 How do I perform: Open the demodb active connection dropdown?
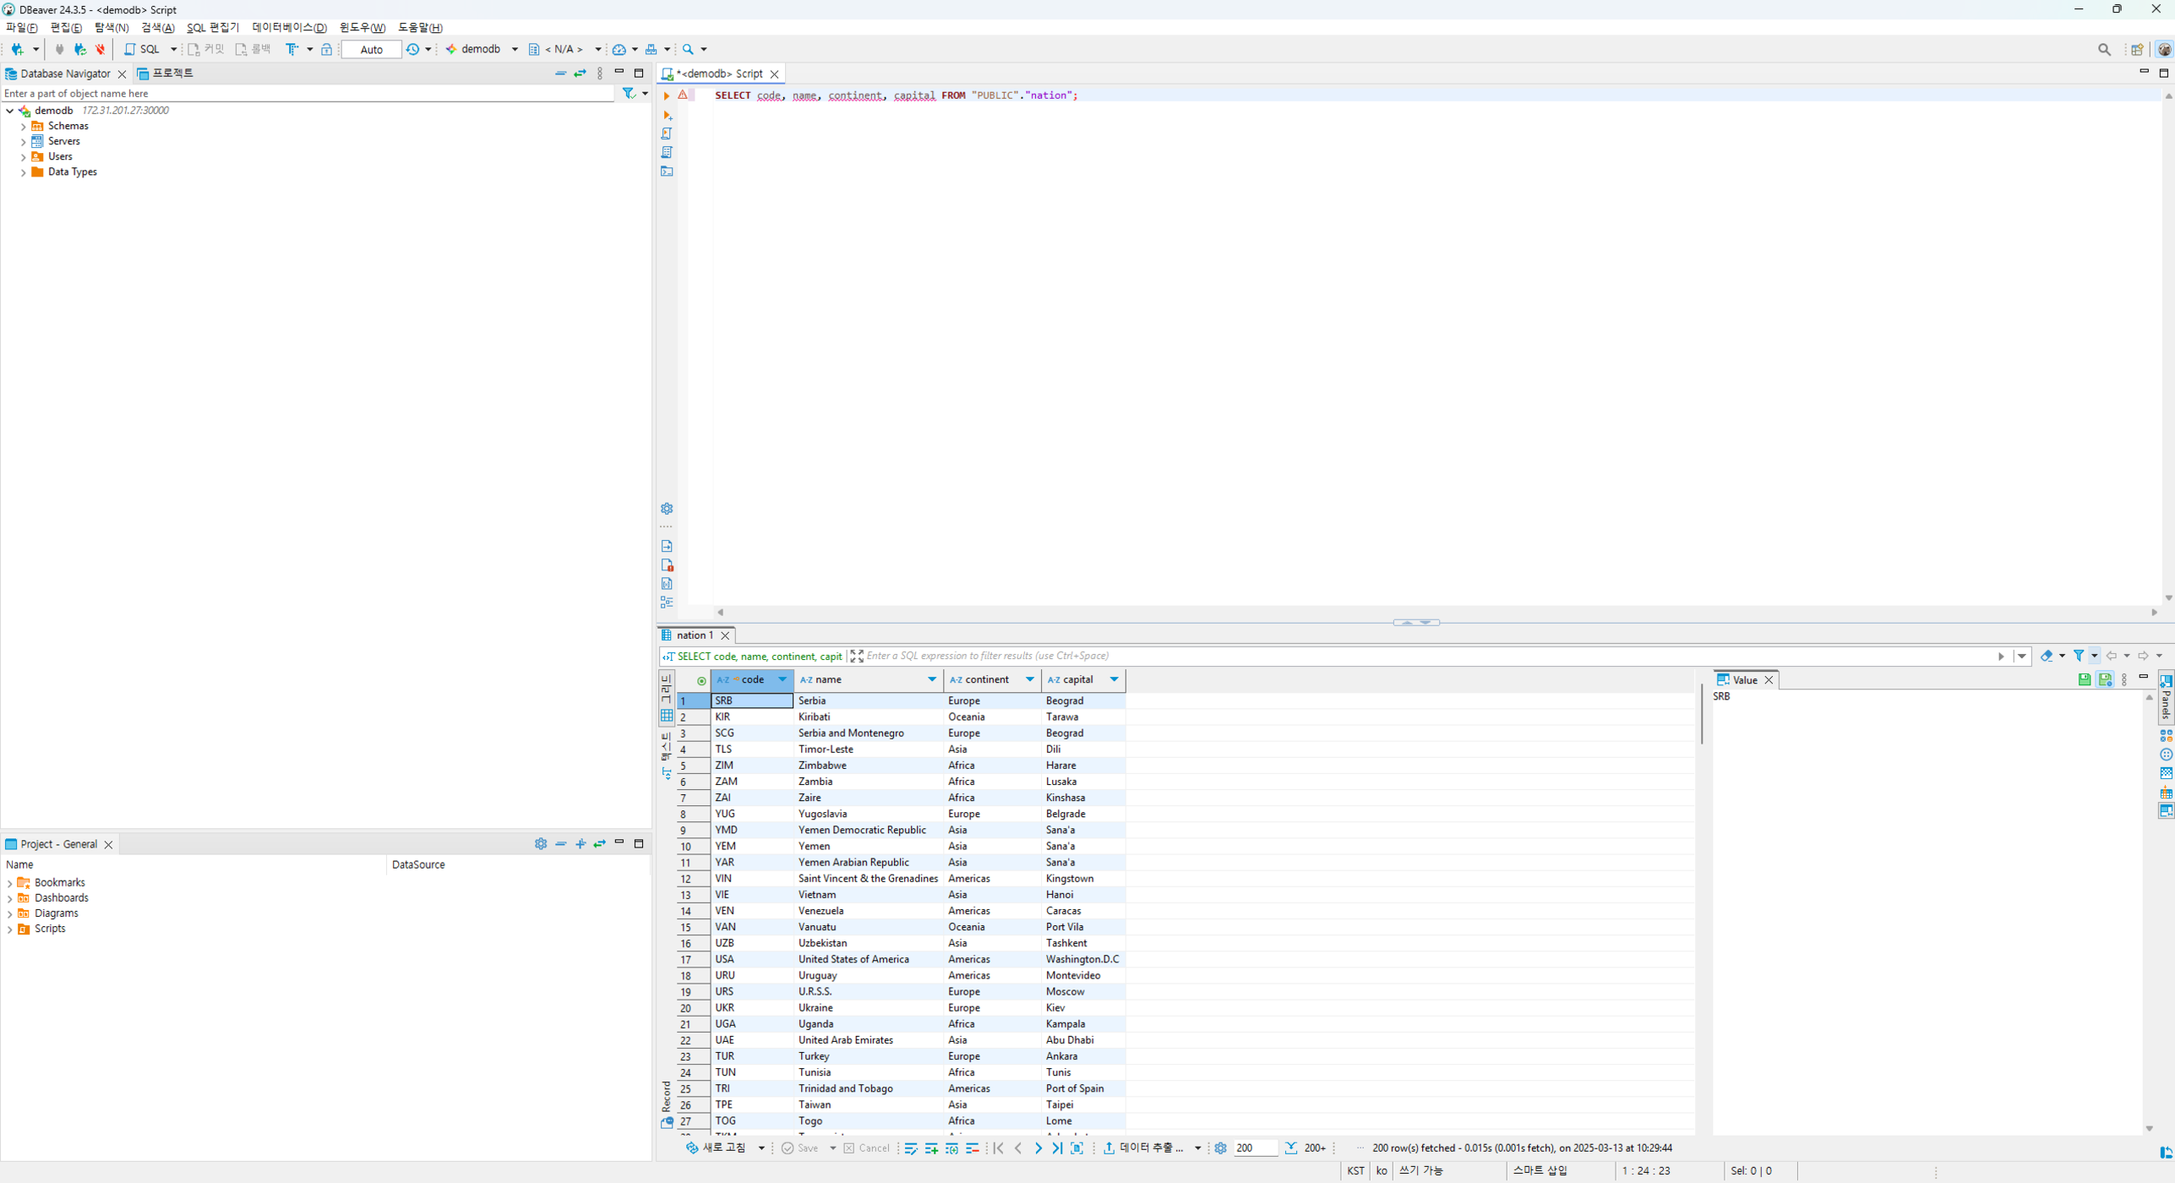(482, 49)
